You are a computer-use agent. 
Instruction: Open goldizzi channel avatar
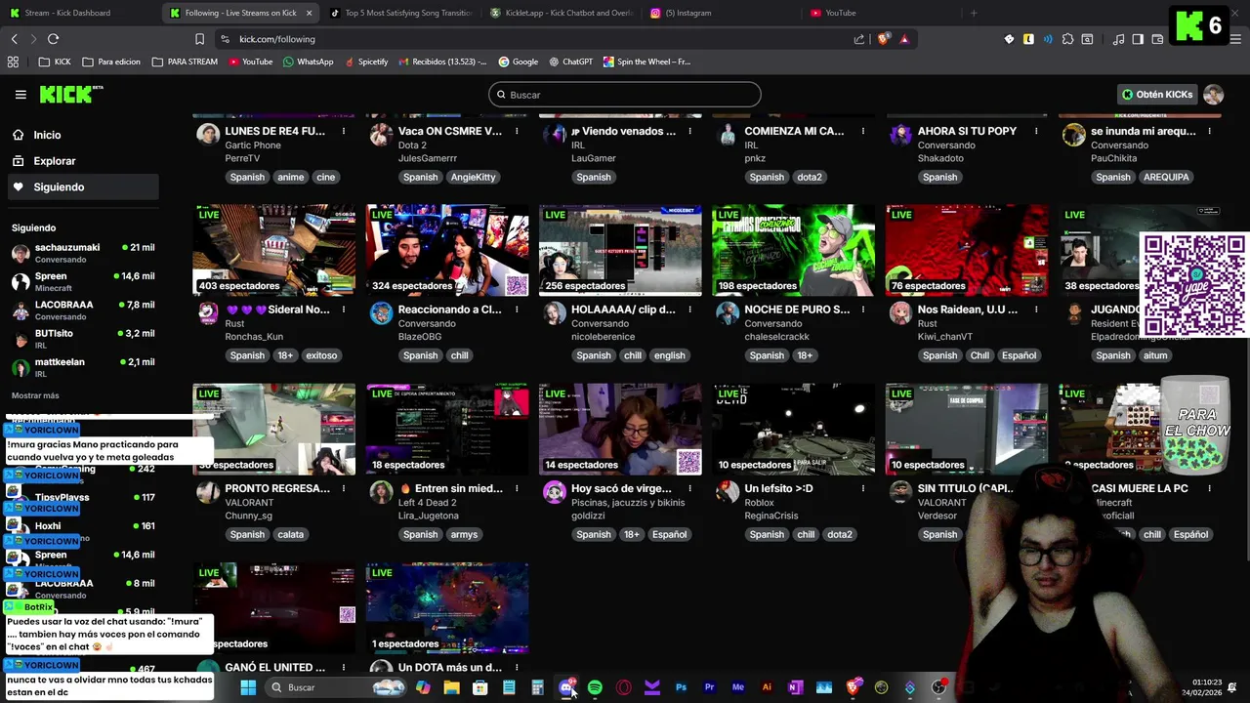point(555,492)
